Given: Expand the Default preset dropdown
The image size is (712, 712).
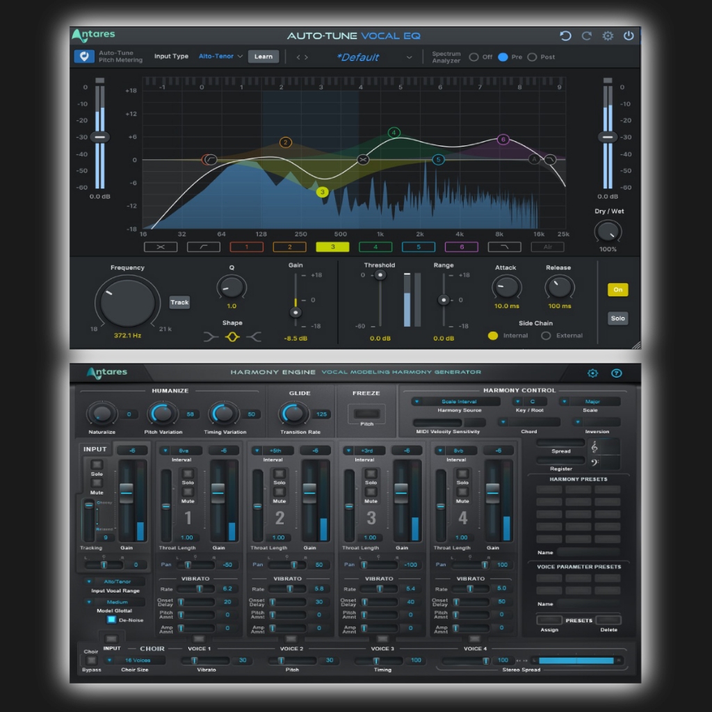Looking at the screenshot, I should click(409, 57).
